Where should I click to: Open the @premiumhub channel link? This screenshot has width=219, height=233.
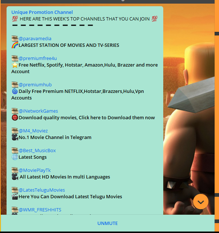[x=35, y=85]
